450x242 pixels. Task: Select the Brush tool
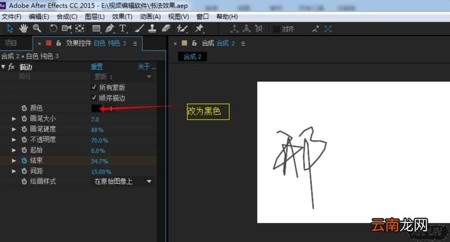139,29
